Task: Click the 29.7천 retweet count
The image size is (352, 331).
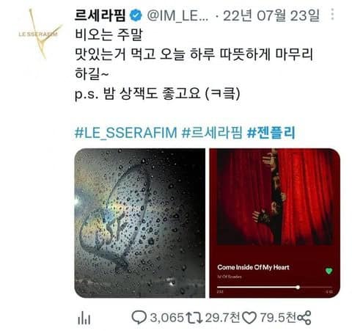Action: click(x=222, y=318)
